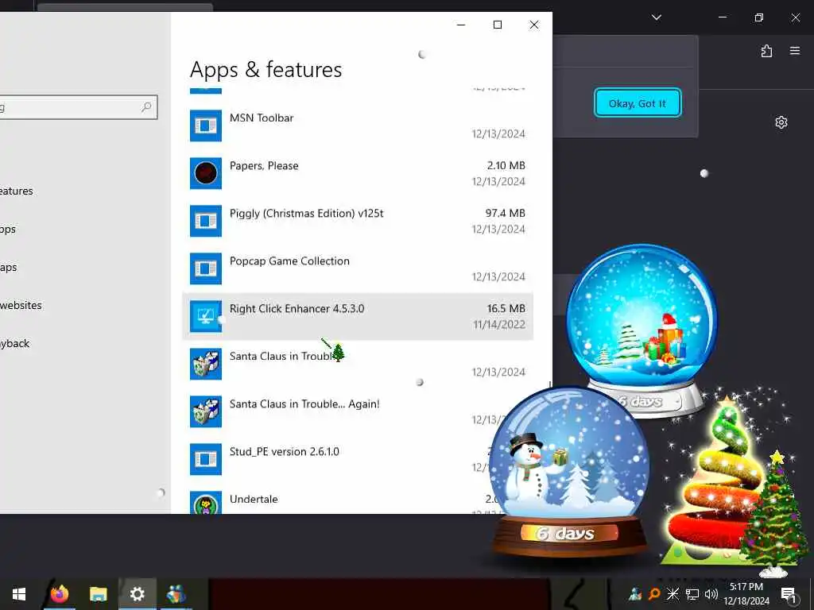Click the taskbar clock showing 5:17 PM
The width and height of the screenshot is (814, 610).
(746, 594)
